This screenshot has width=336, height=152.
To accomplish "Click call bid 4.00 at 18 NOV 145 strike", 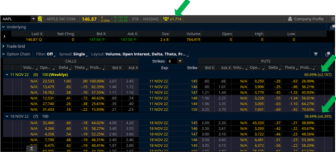I will click(113, 123).
